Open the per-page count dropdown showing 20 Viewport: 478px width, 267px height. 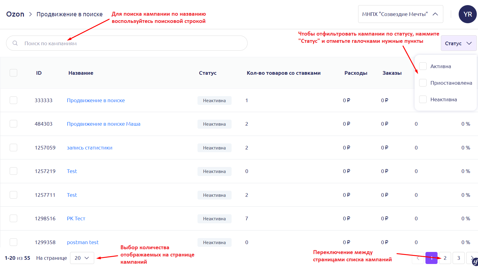(82, 258)
